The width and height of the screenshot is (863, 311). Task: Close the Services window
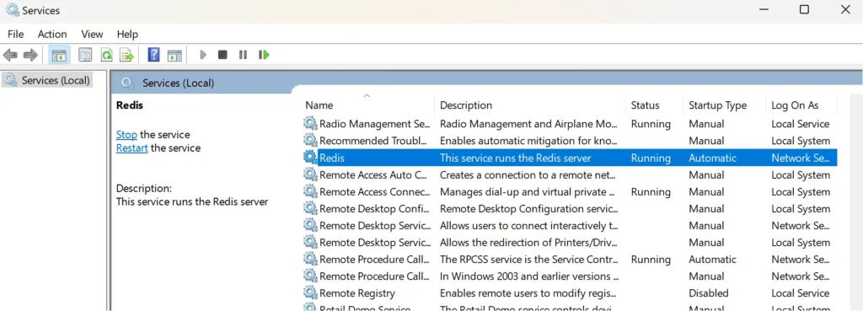[x=845, y=9]
